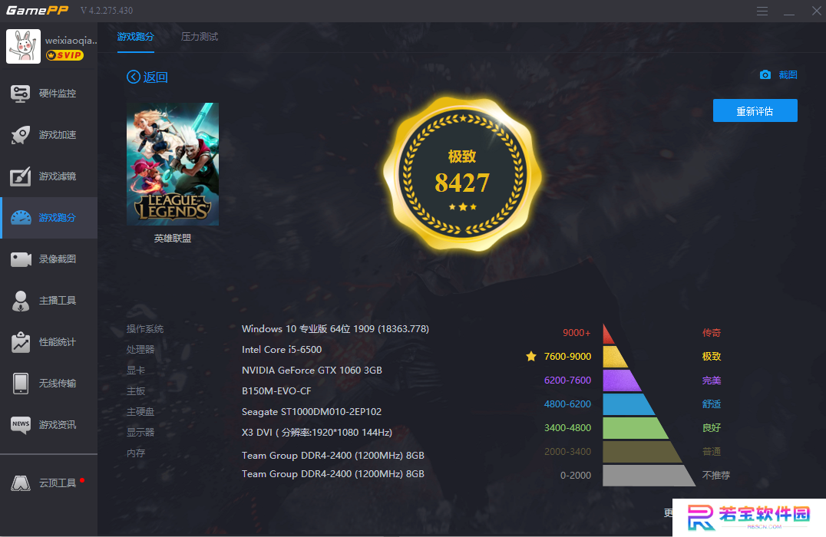826x537 pixels.
Task: Click the purple 6200-7600 pyramid tier
Action: tap(622, 380)
